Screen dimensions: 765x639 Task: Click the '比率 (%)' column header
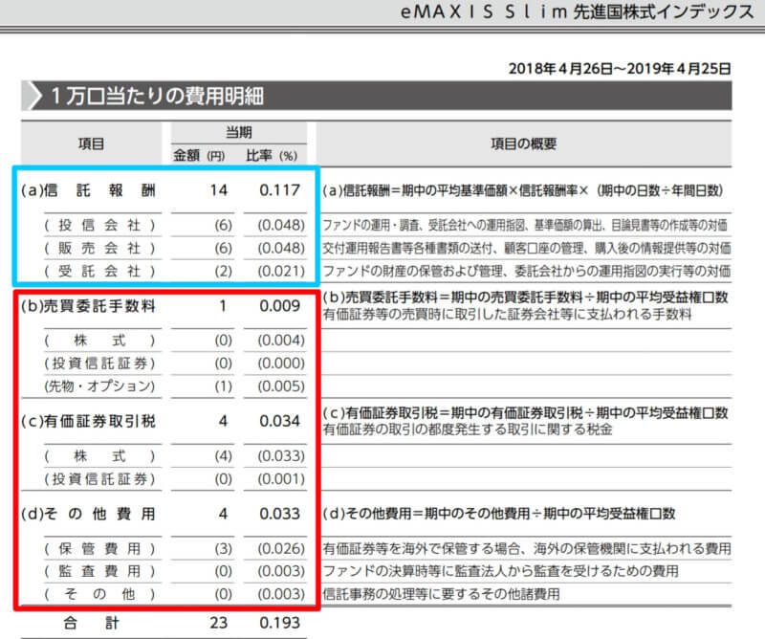click(272, 156)
